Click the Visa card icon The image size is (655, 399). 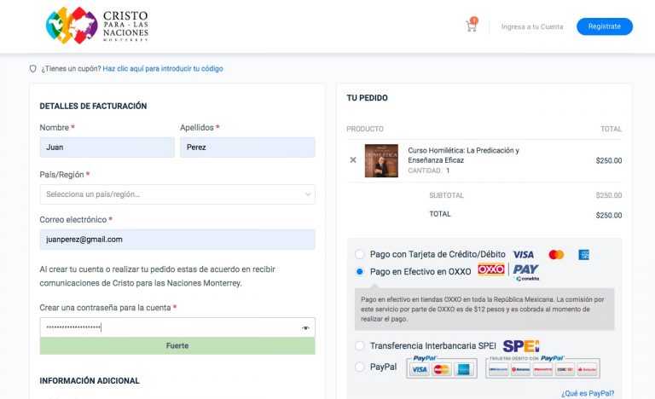tap(523, 254)
